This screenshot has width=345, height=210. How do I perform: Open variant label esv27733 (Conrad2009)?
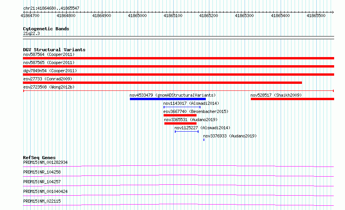point(48,79)
